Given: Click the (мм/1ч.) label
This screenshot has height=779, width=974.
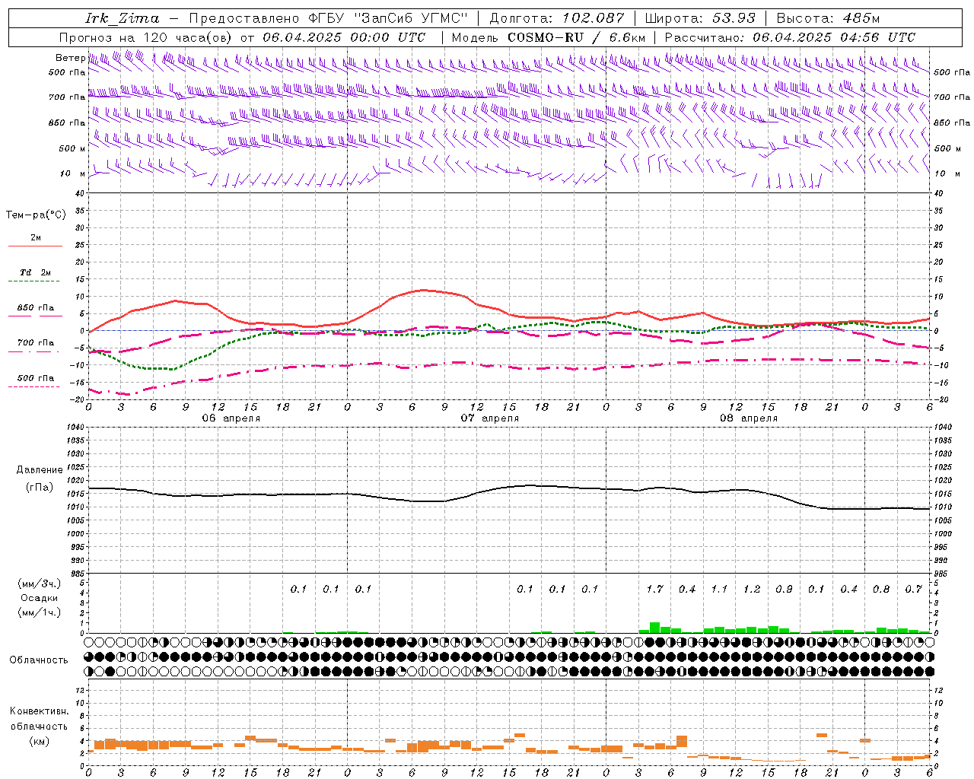Looking at the screenshot, I should click(x=40, y=612).
